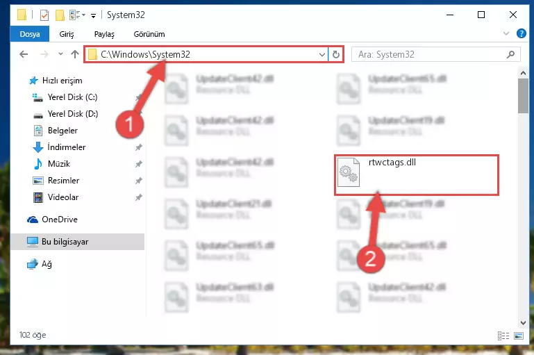Viewport: 534px width, 355px height.
Task: Click the Properties quick access icon
Action: [x=44, y=15]
